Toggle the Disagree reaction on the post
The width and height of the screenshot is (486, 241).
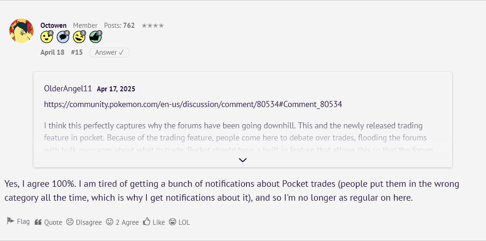(84, 222)
